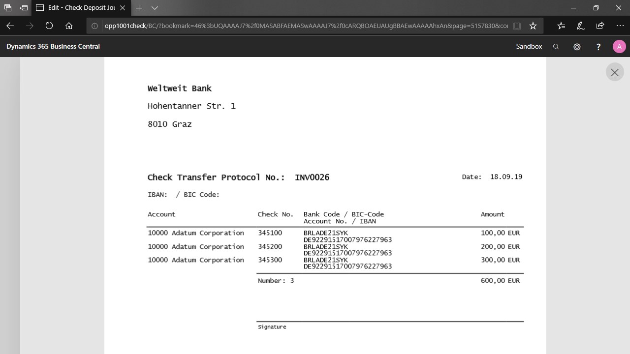Share this page from browser toolbar
The image size is (630, 354).
600,26
